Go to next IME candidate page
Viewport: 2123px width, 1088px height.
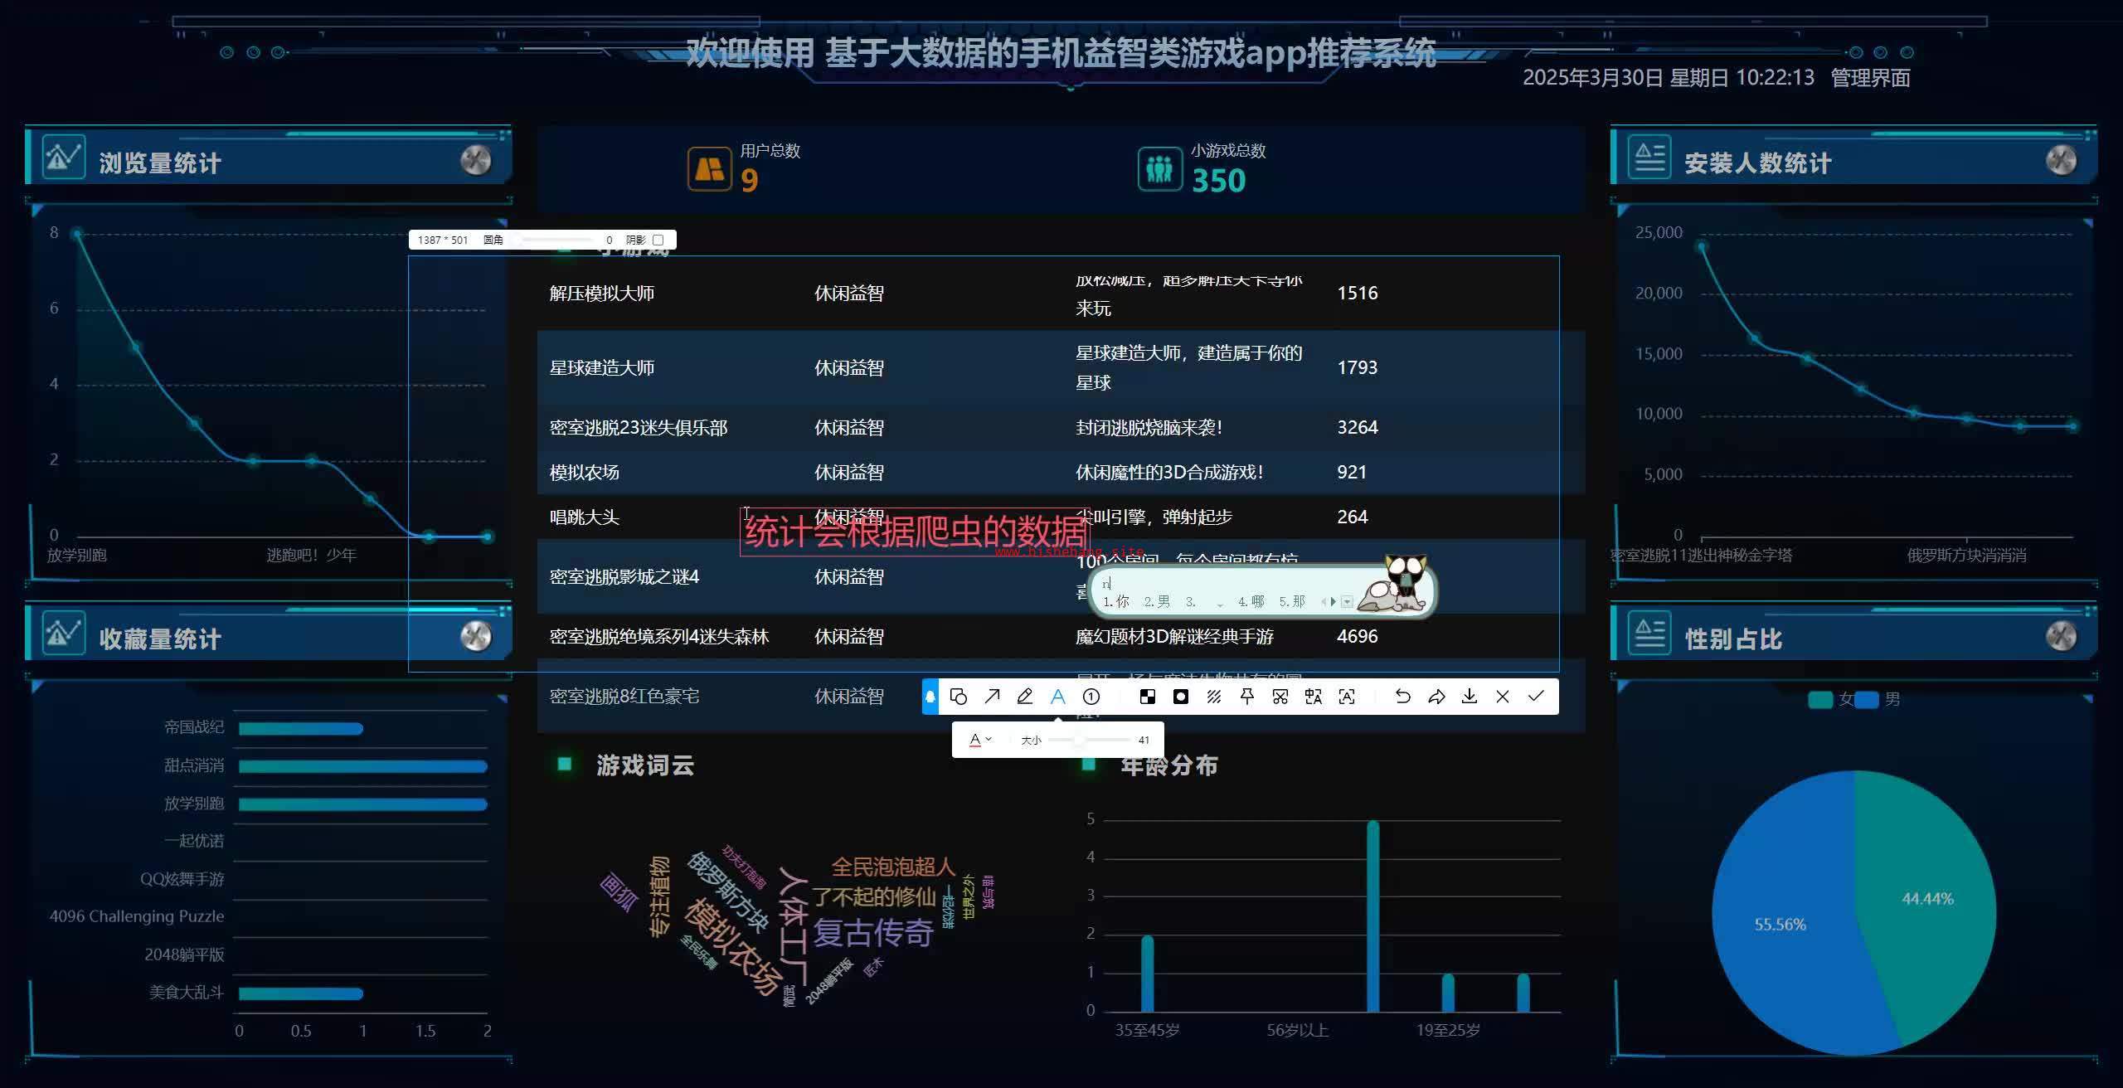[x=1334, y=602]
